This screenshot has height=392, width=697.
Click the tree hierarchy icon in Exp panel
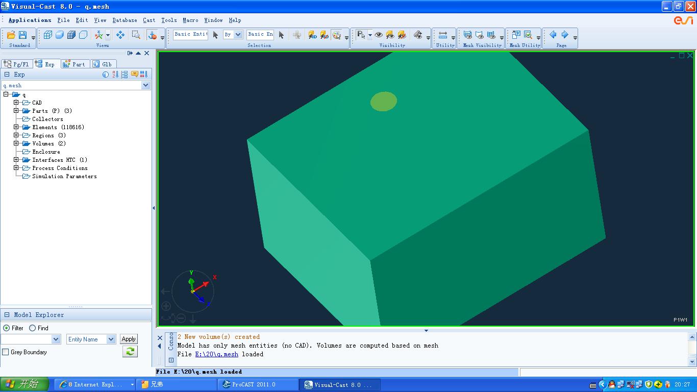125,75
